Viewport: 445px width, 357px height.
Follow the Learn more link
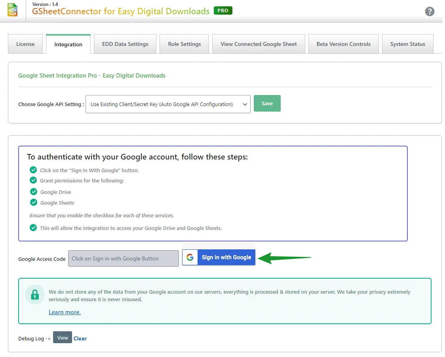65,312
